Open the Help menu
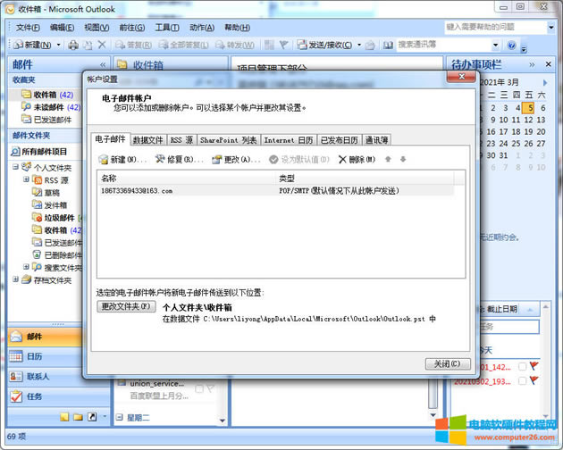 coord(237,28)
